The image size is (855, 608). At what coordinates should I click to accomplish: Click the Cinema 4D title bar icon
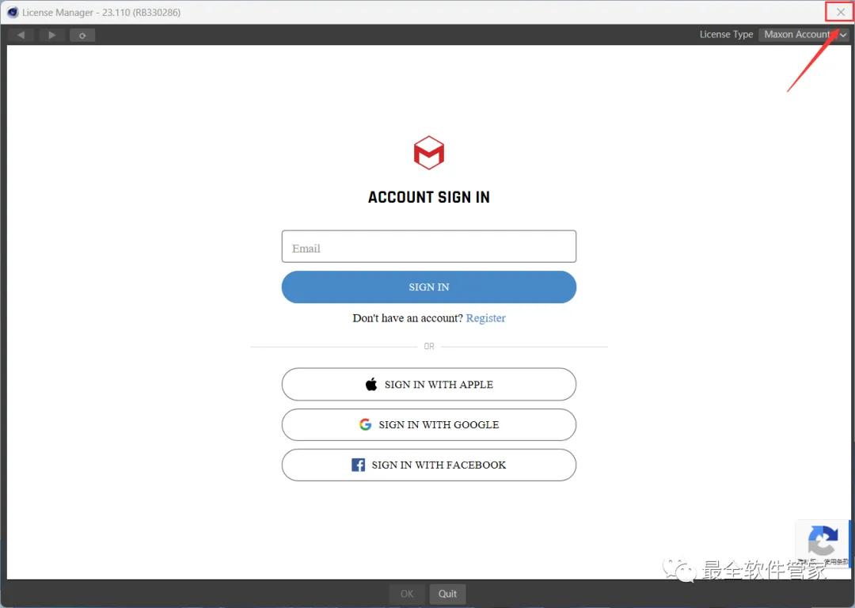click(13, 12)
